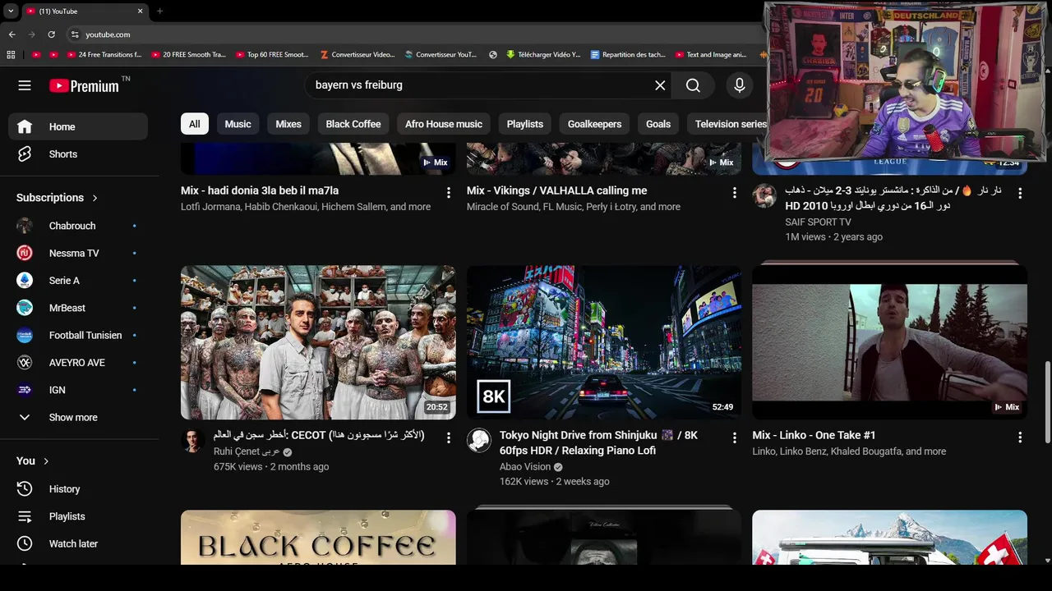Clear the search box with the X icon

click(660, 85)
